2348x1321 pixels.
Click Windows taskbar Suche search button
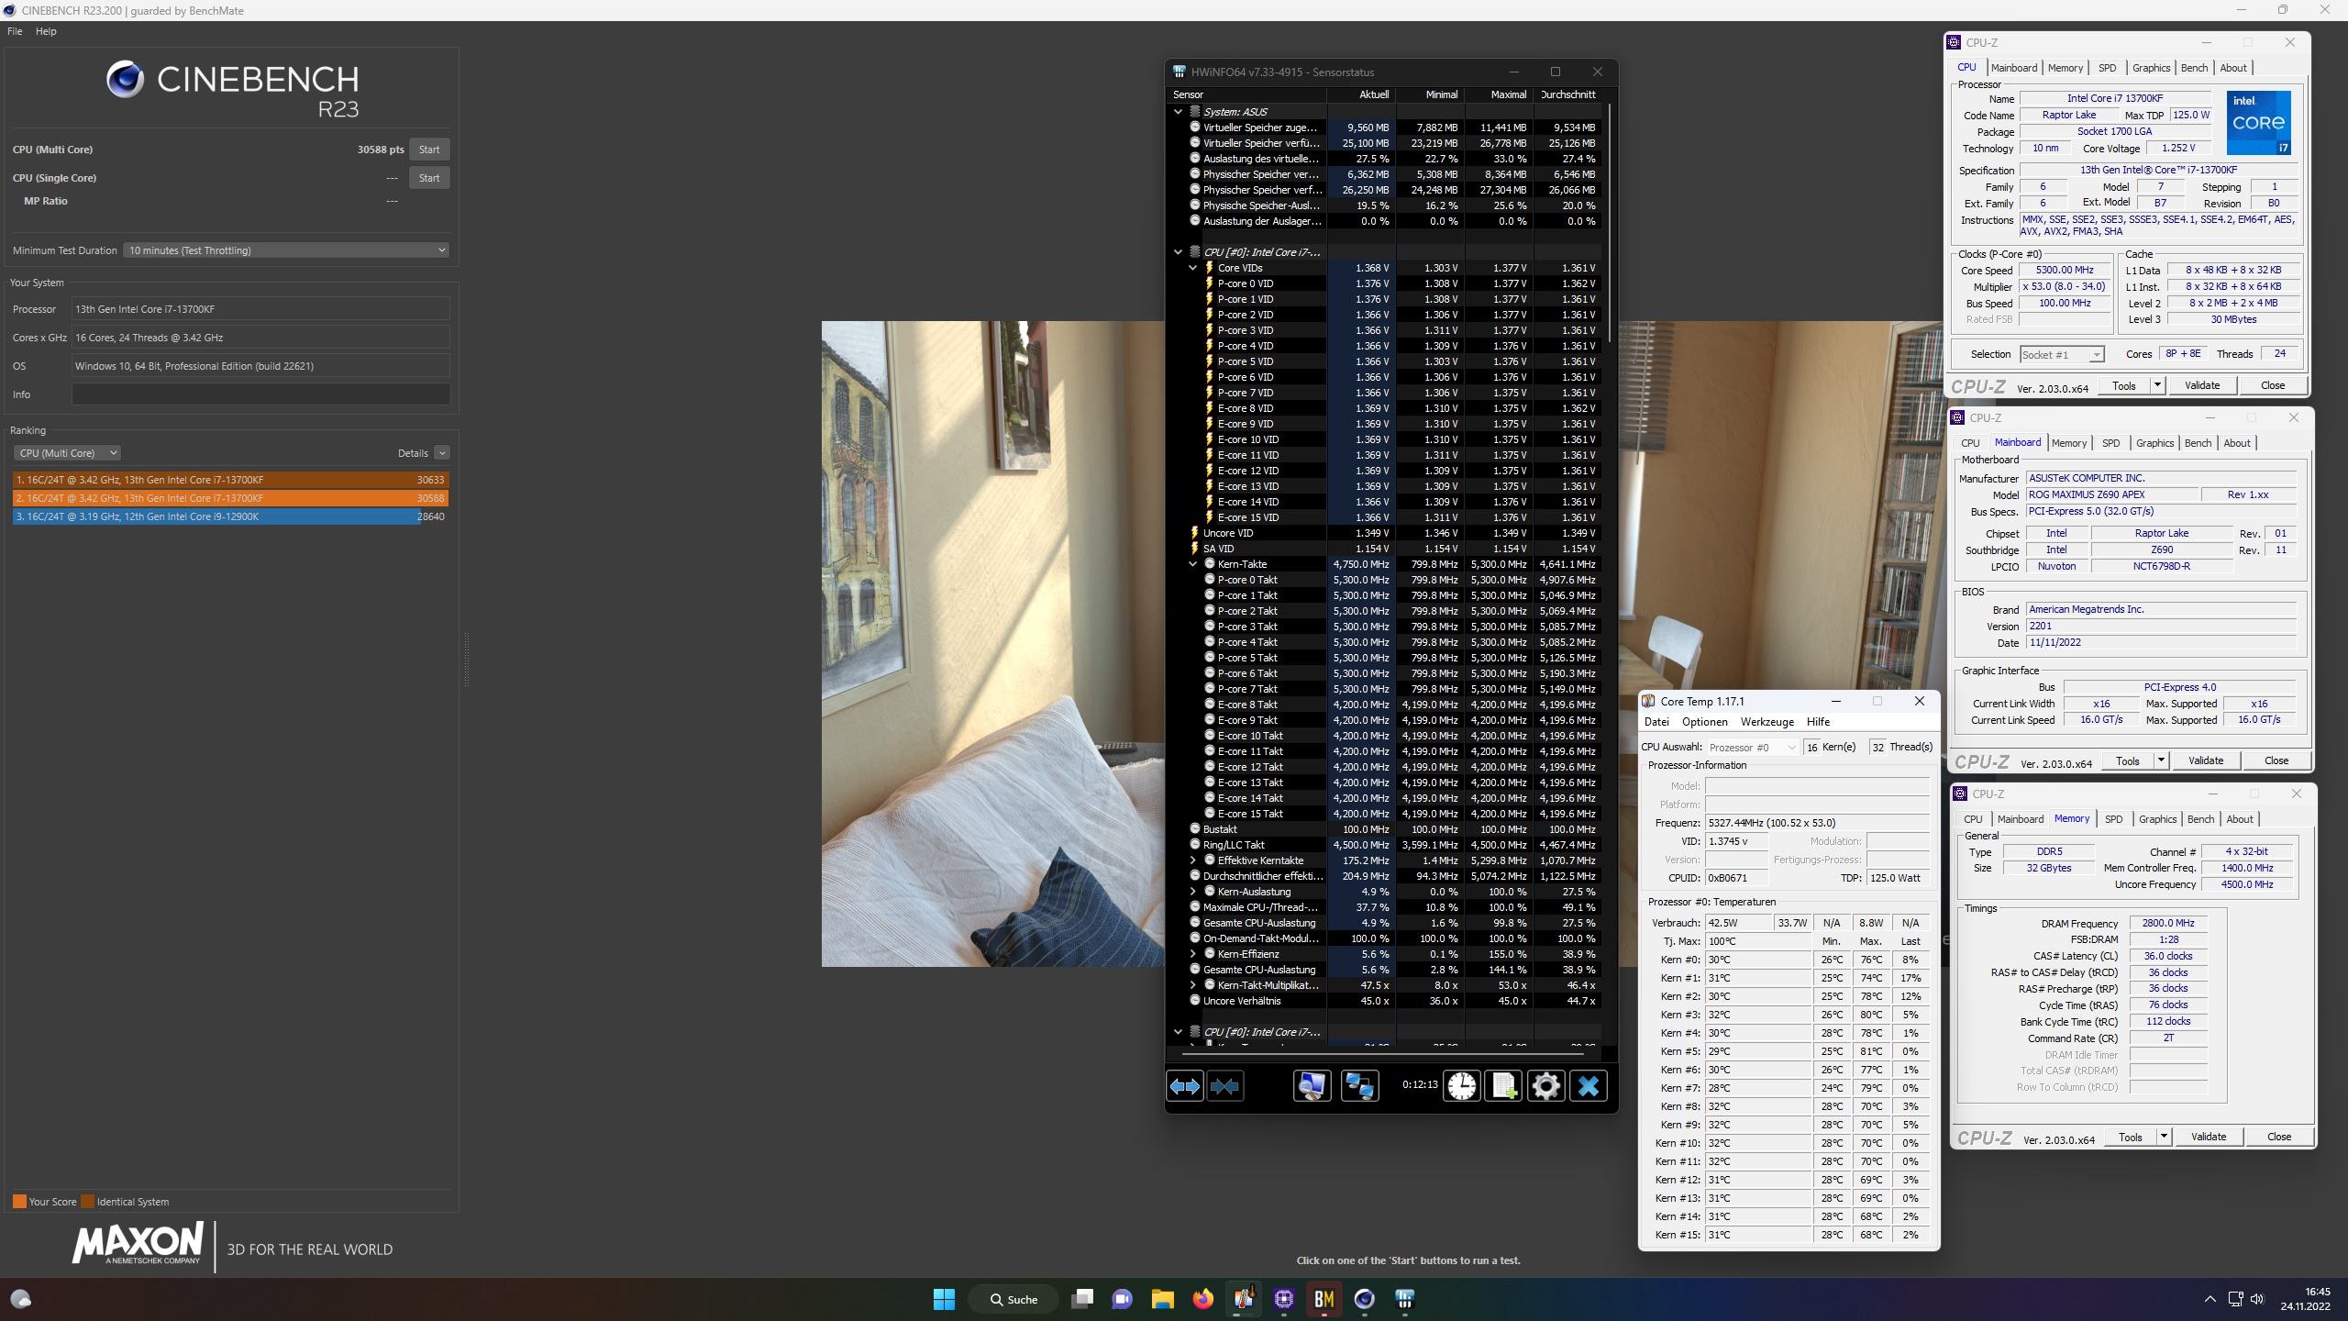(1013, 1299)
